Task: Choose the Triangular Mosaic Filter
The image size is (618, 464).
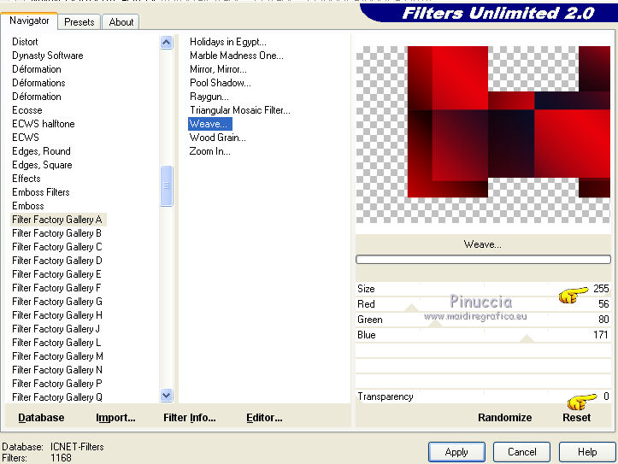Action: (x=240, y=110)
